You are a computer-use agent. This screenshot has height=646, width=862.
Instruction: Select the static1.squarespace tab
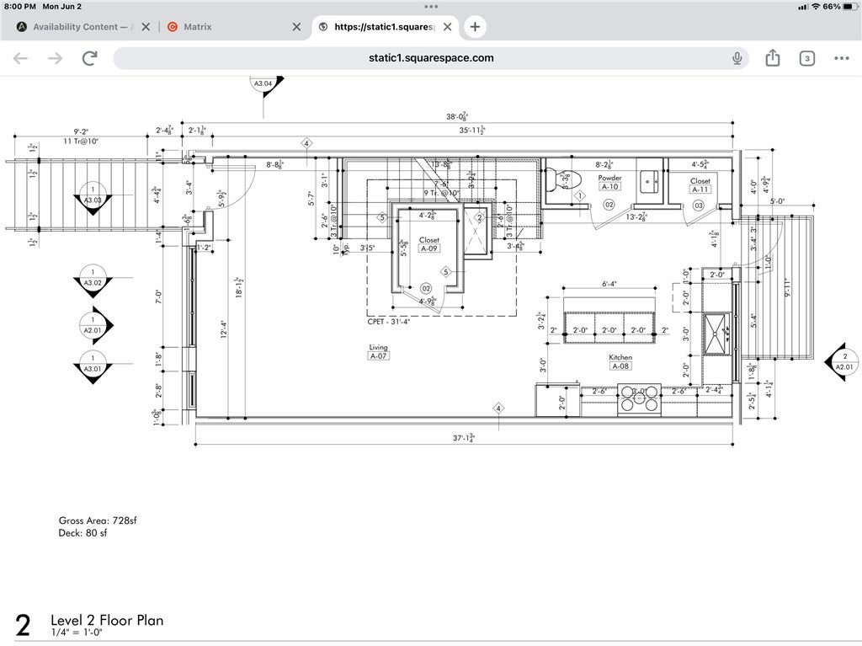(x=383, y=27)
